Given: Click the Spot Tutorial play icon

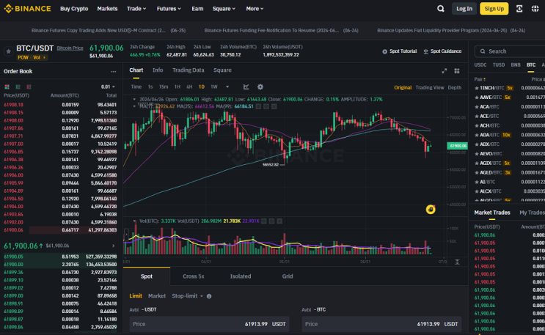Looking at the screenshot, I should (x=384, y=51).
